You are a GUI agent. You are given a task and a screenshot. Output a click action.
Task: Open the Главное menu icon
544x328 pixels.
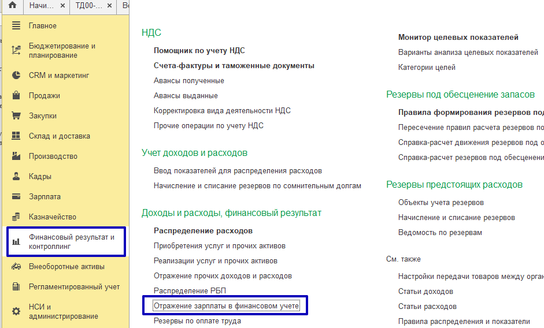(x=16, y=26)
